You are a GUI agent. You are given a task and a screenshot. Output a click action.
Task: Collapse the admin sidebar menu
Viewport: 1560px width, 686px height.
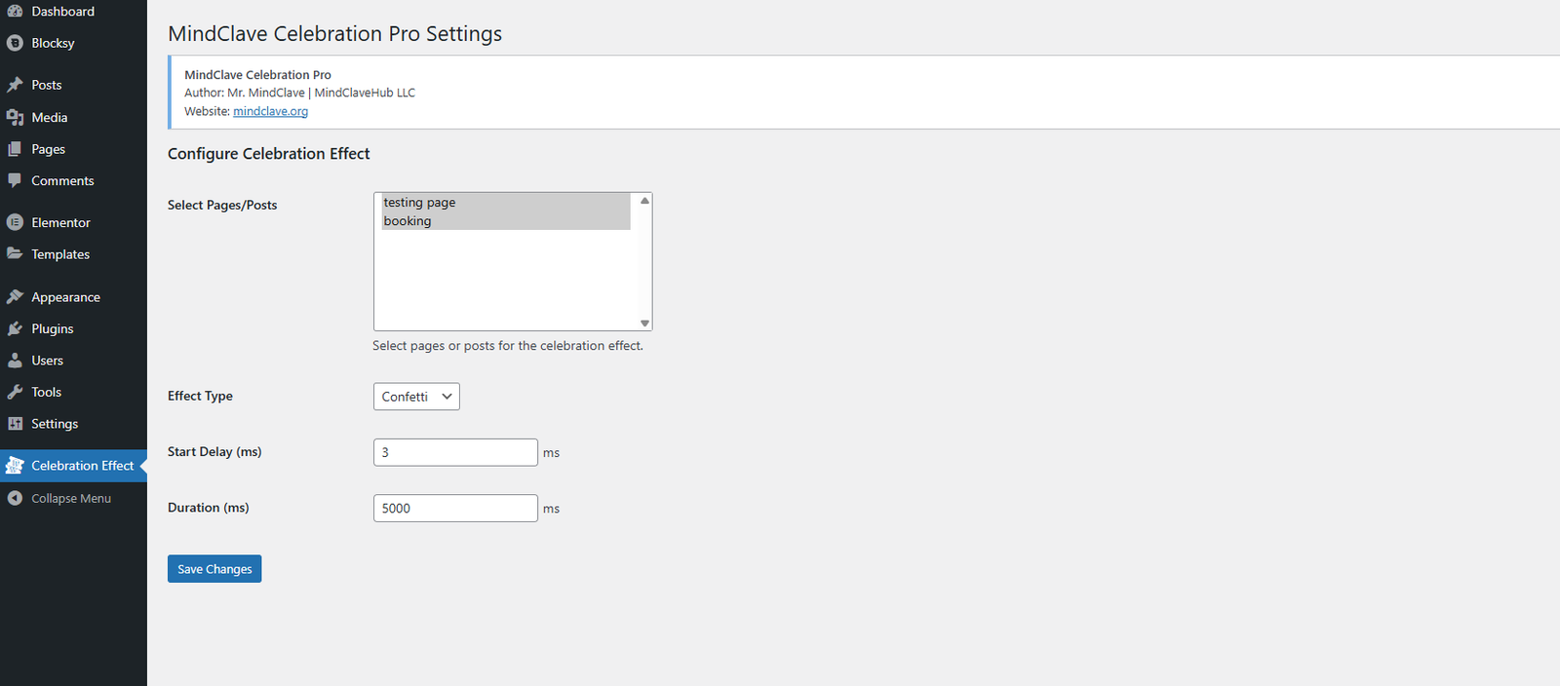click(x=70, y=498)
